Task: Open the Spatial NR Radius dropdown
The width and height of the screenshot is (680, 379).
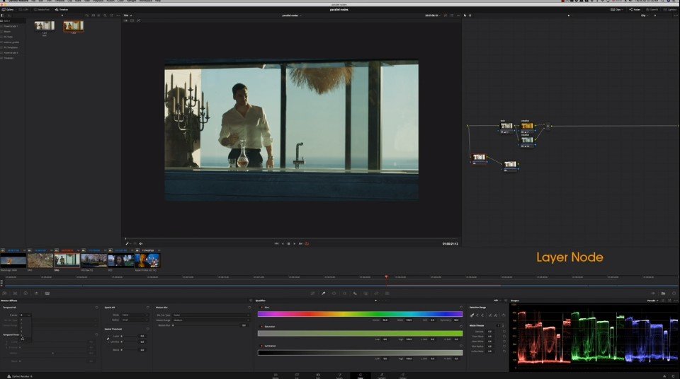Action: coord(135,320)
